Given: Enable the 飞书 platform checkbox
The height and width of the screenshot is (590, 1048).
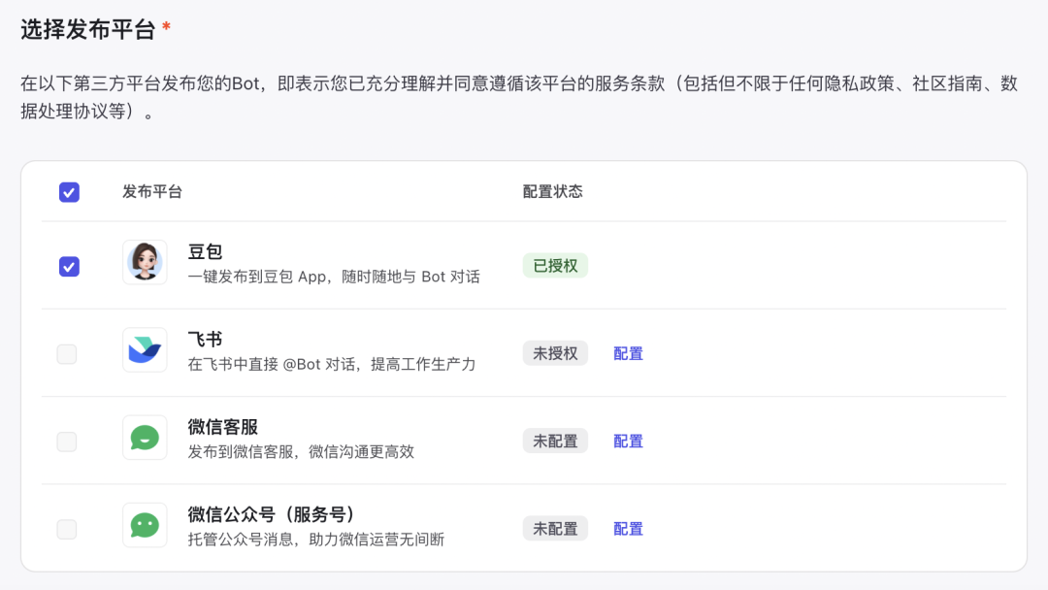Looking at the screenshot, I should click(67, 353).
